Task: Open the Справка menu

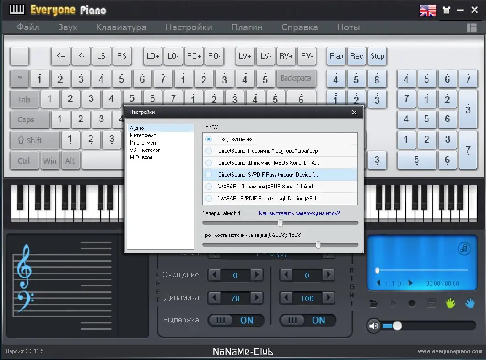Action: [x=299, y=27]
